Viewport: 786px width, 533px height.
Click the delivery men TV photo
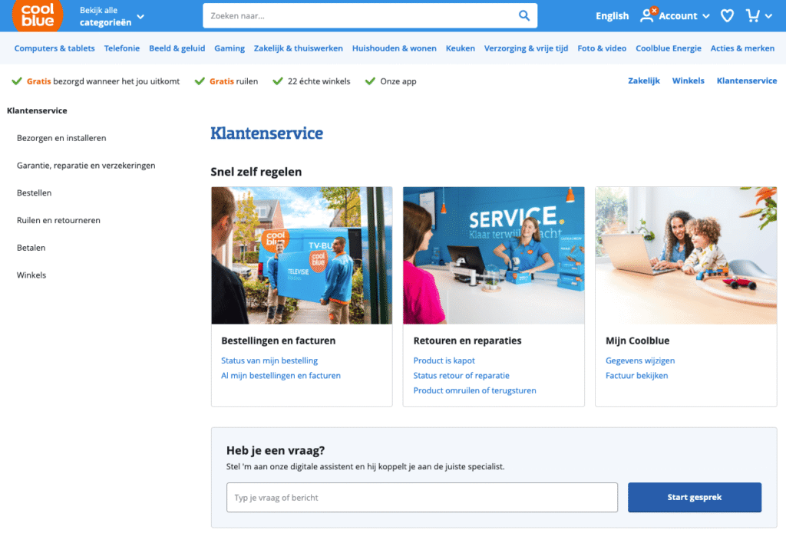pos(302,255)
